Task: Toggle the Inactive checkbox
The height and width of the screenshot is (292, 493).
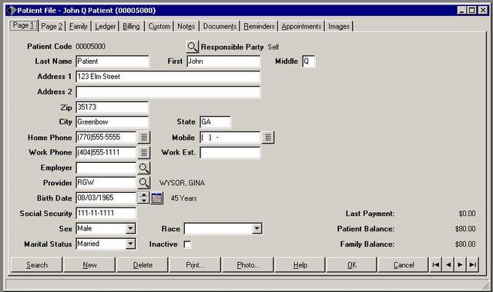Action: click(187, 244)
